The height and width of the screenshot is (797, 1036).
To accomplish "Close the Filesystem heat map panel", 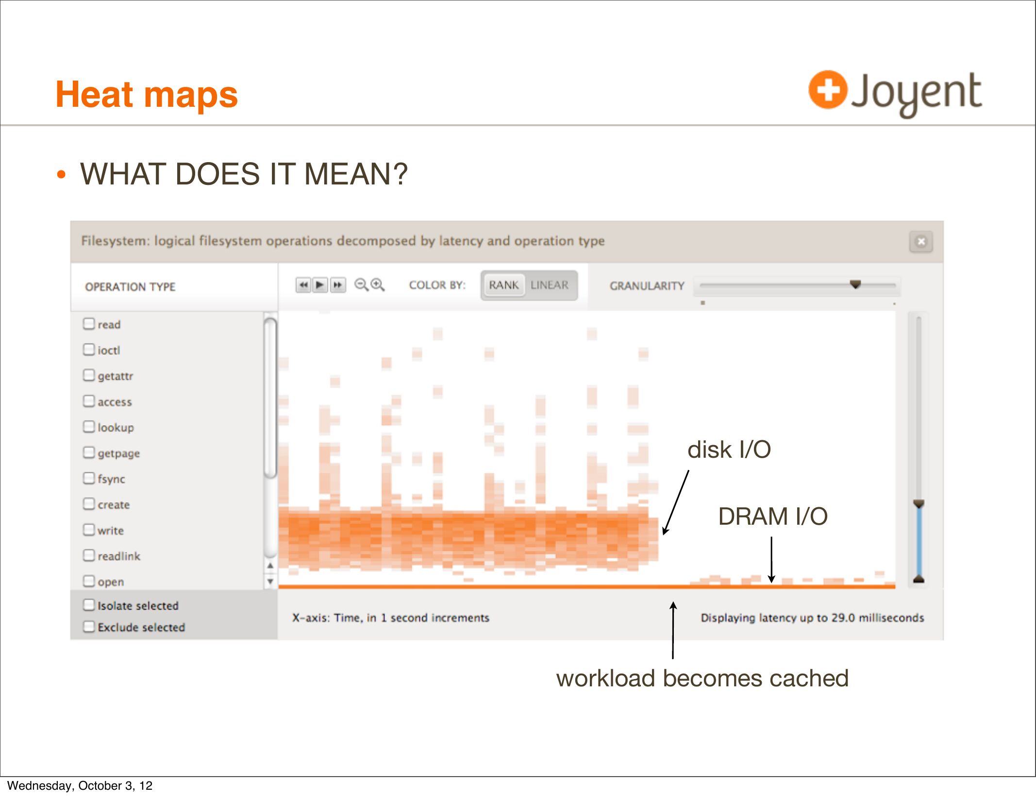I will (921, 241).
